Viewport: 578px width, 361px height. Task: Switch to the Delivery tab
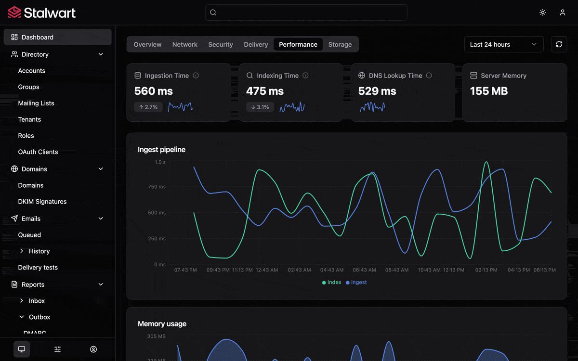[x=256, y=44]
